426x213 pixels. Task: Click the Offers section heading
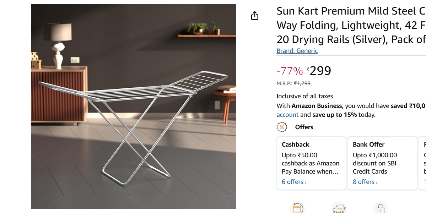tap(304, 127)
